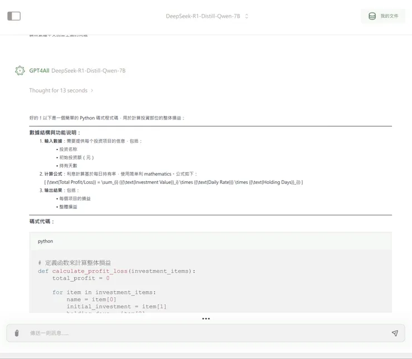Expand the 'Thought for 13 seconds' section
The height and width of the screenshot is (359, 412).
point(61,91)
